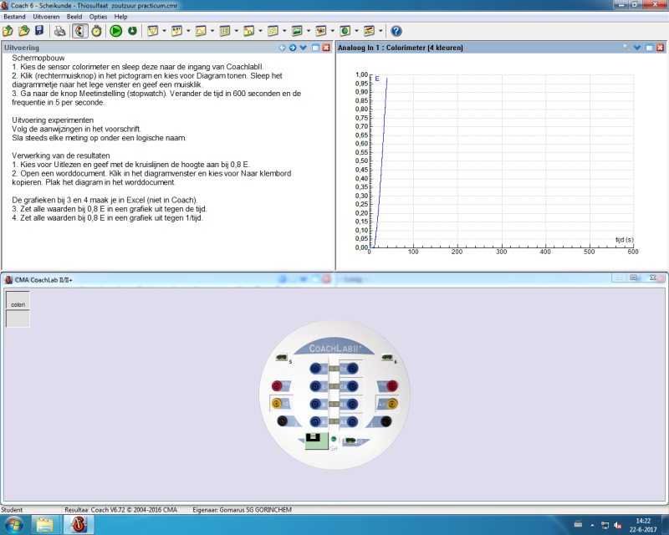Click the green Start measurement button
This screenshot has height=535, width=669.
tap(115, 31)
